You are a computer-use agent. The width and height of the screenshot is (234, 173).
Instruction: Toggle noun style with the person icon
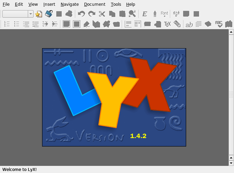[x=155, y=14]
